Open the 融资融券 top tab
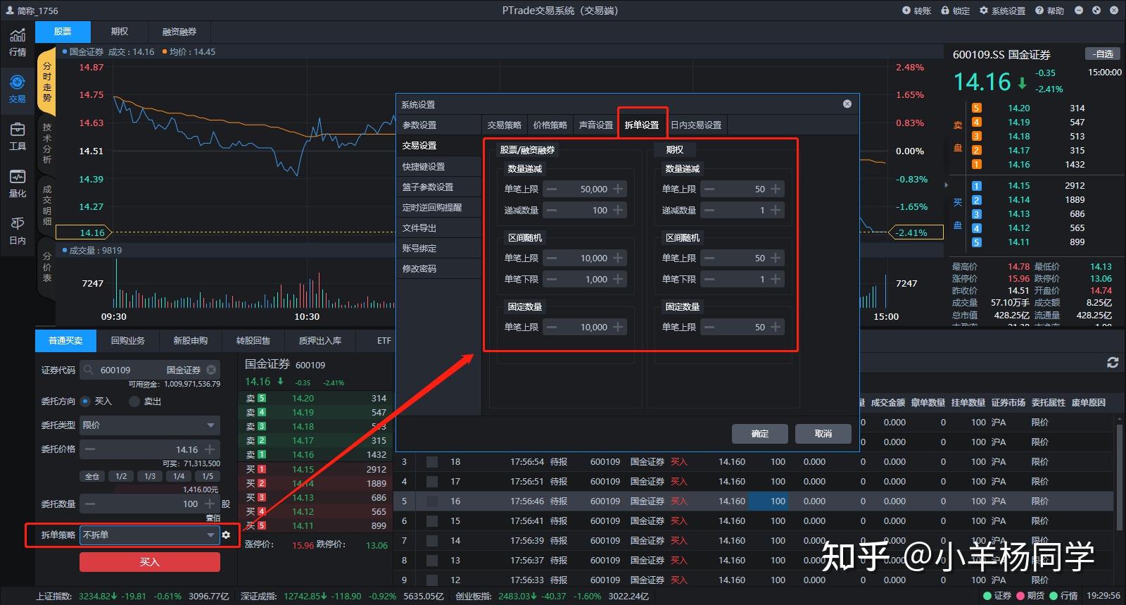1126x605 pixels. point(179,31)
